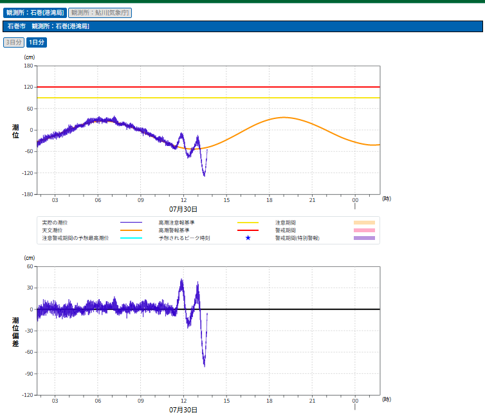
Task: Show the 3日分 three-day view
Action: coord(14,42)
